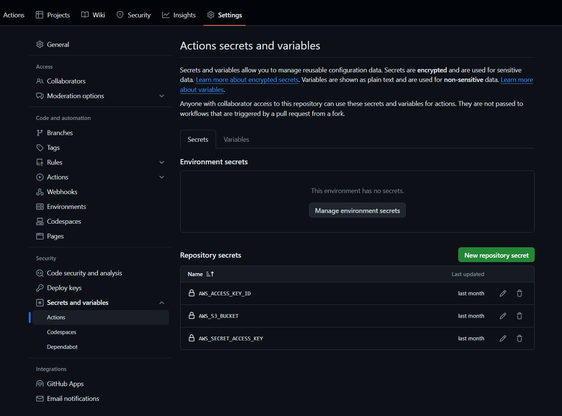
Task: Click the Codespaces icon under Code and automation
Action: coord(40,221)
